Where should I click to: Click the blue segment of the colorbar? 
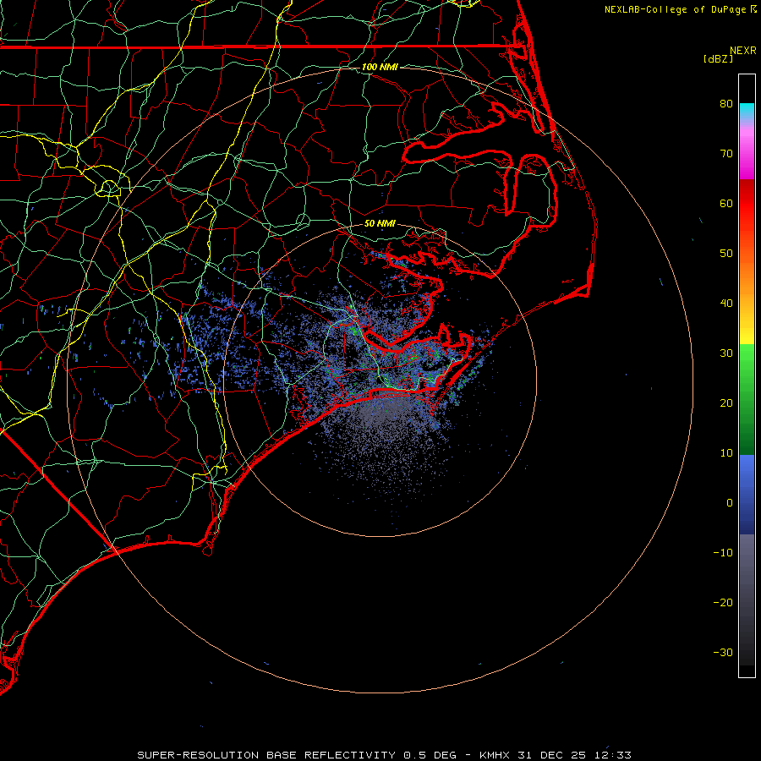pyautogui.click(x=747, y=494)
